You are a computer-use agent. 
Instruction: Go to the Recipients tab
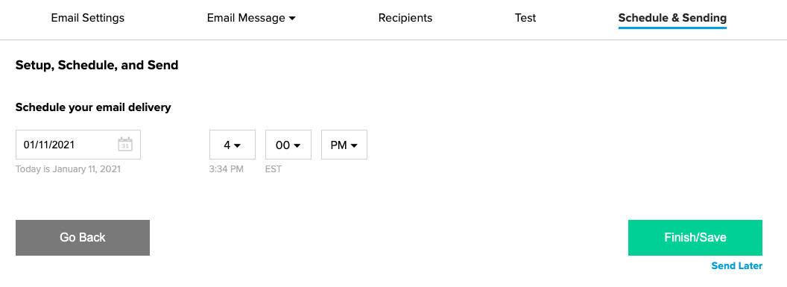[405, 18]
